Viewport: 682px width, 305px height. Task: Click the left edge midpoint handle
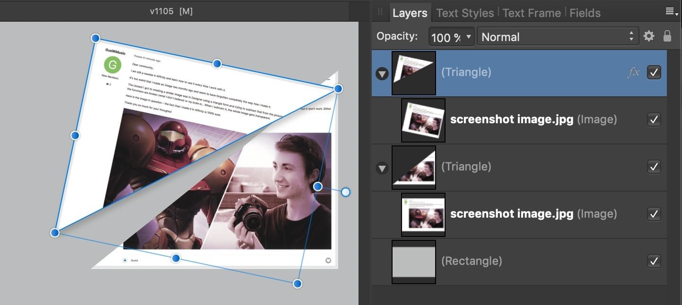pos(75,136)
